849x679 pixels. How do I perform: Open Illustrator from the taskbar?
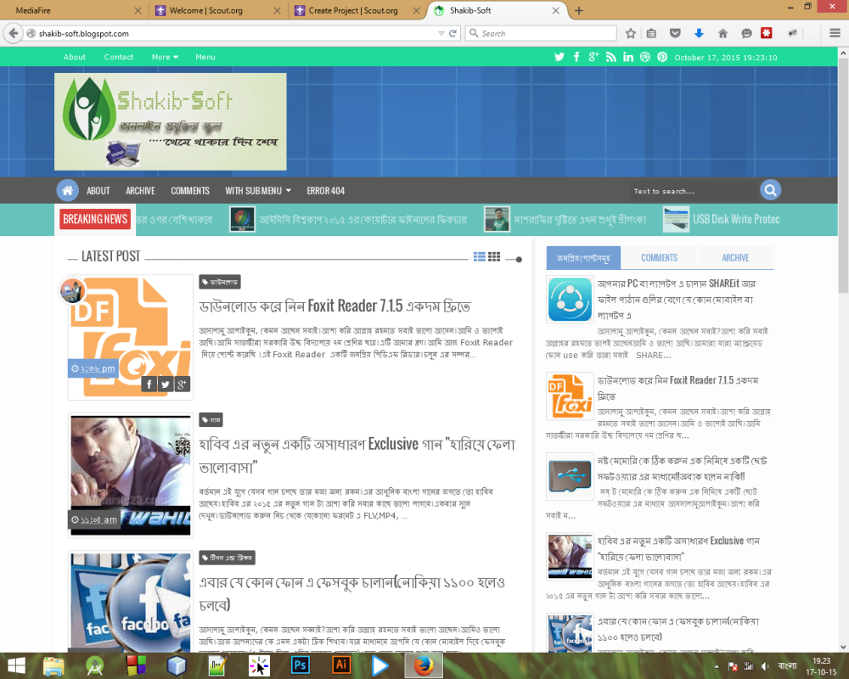pos(341,665)
